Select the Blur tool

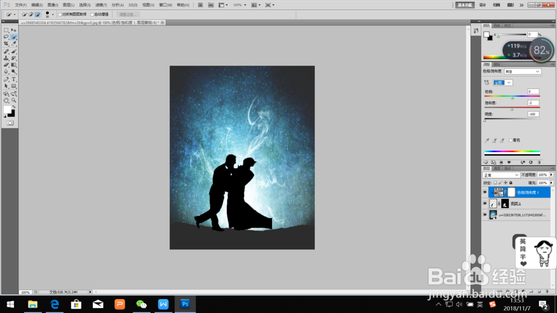[6, 72]
